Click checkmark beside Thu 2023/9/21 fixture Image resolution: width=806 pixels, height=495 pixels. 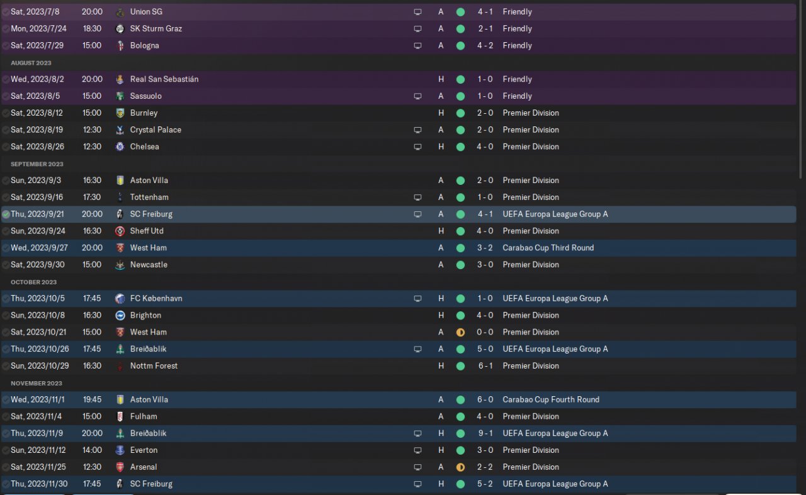6,214
